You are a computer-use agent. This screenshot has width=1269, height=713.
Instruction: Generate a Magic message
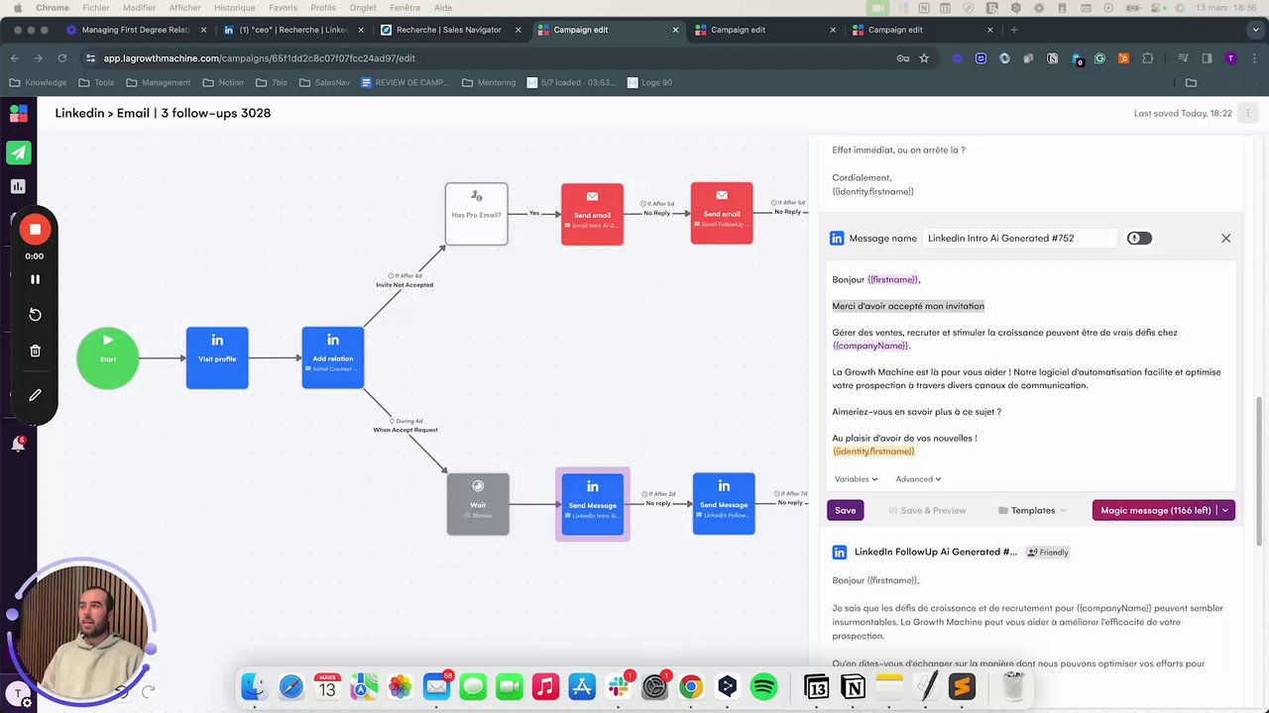[x=1155, y=510]
